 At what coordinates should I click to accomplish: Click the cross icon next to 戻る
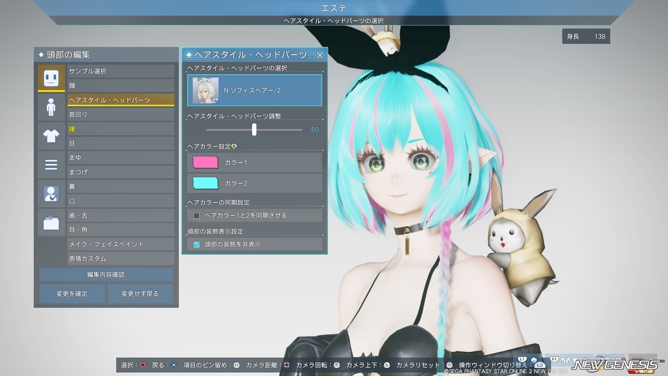pyautogui.click(x=174, y=365)
